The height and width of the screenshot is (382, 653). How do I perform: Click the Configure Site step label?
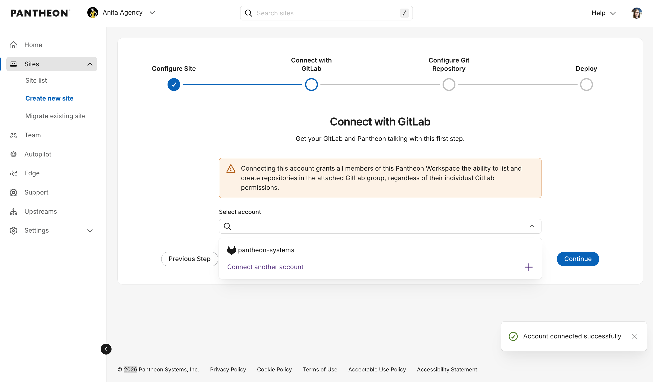(x=174, y=69)
